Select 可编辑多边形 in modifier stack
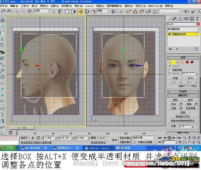 183,34
